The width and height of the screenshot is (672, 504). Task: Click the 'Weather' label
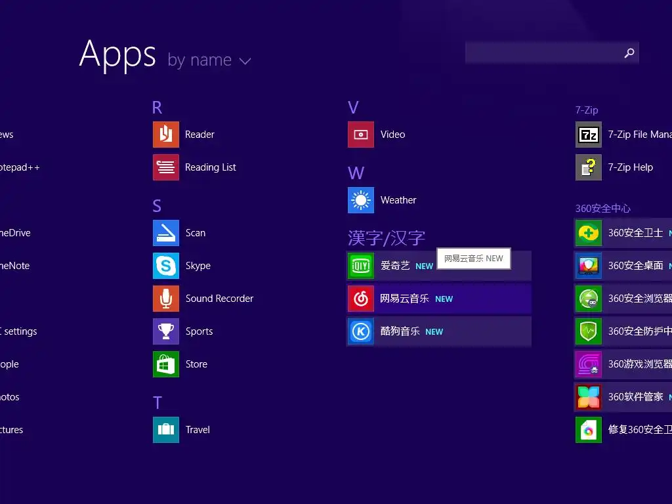398,200
